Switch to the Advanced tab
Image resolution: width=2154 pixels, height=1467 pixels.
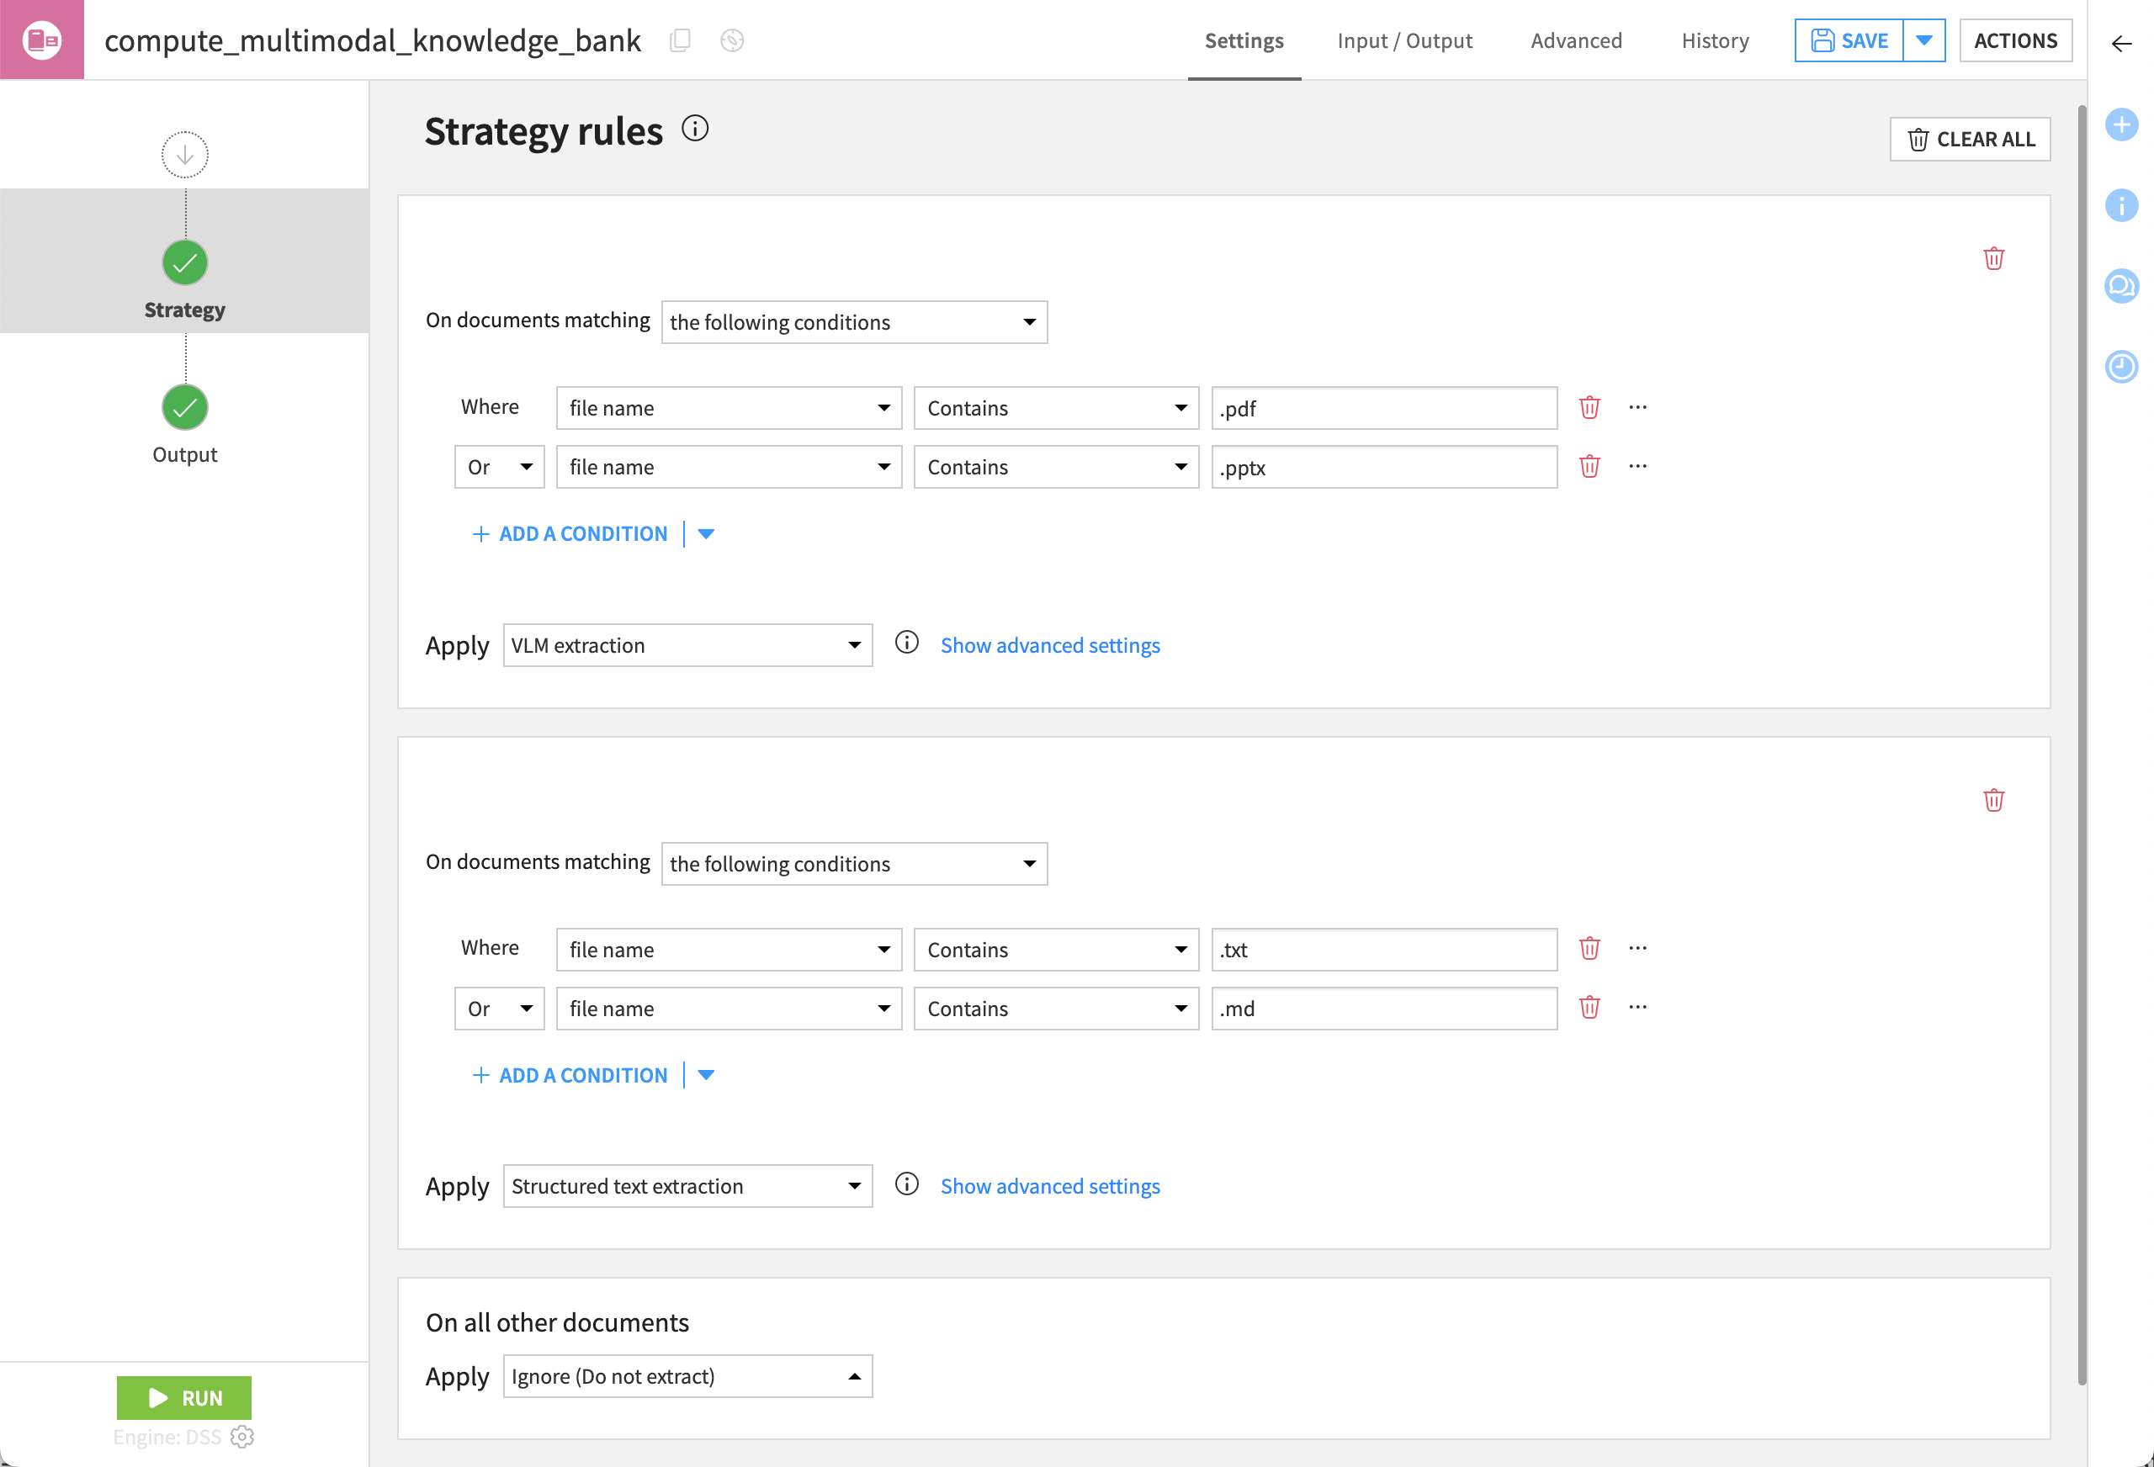[1576, 40]
